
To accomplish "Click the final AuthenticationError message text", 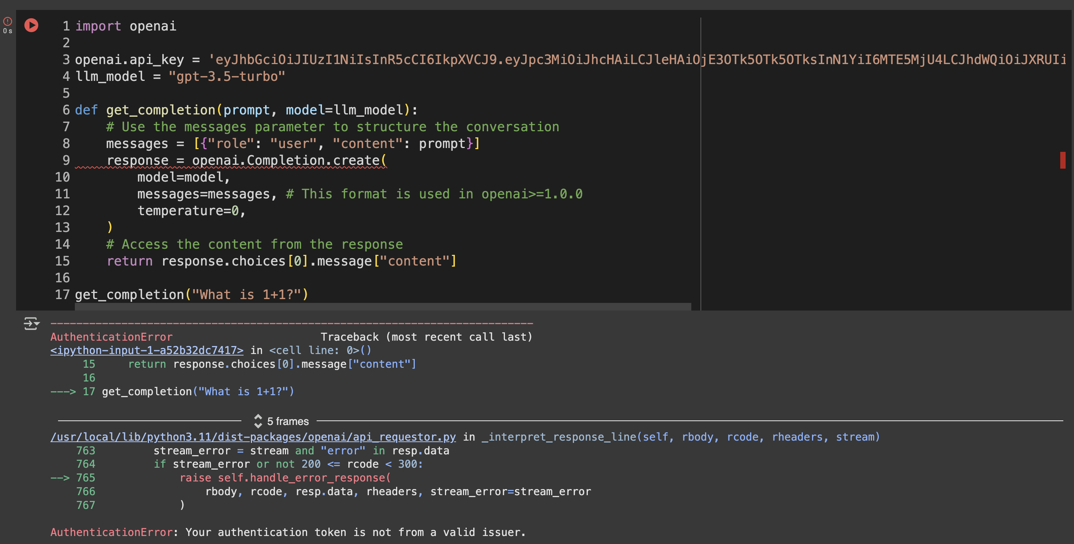I will point(288,532).
